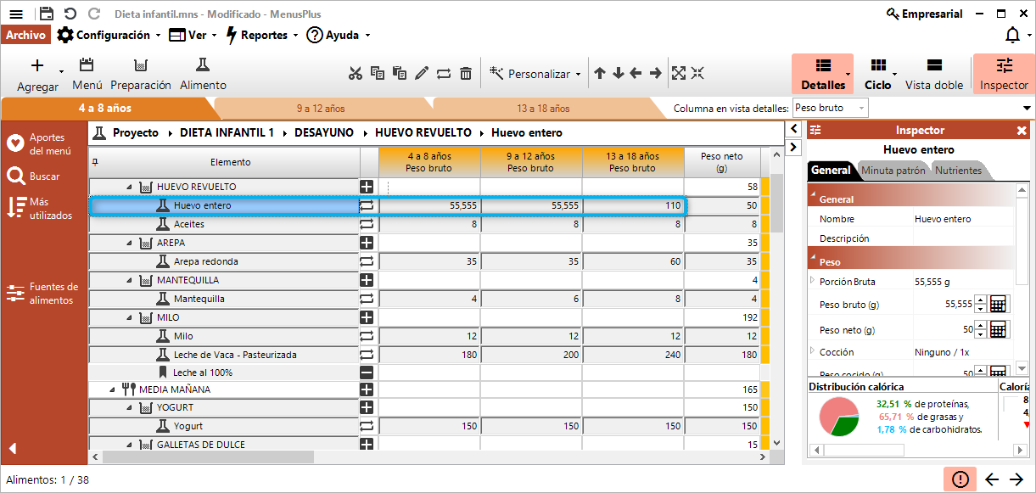Collapse the MEDIA MAÑANA tree node
This screenshot has height=493, width=1036.
tap(112, 389)
